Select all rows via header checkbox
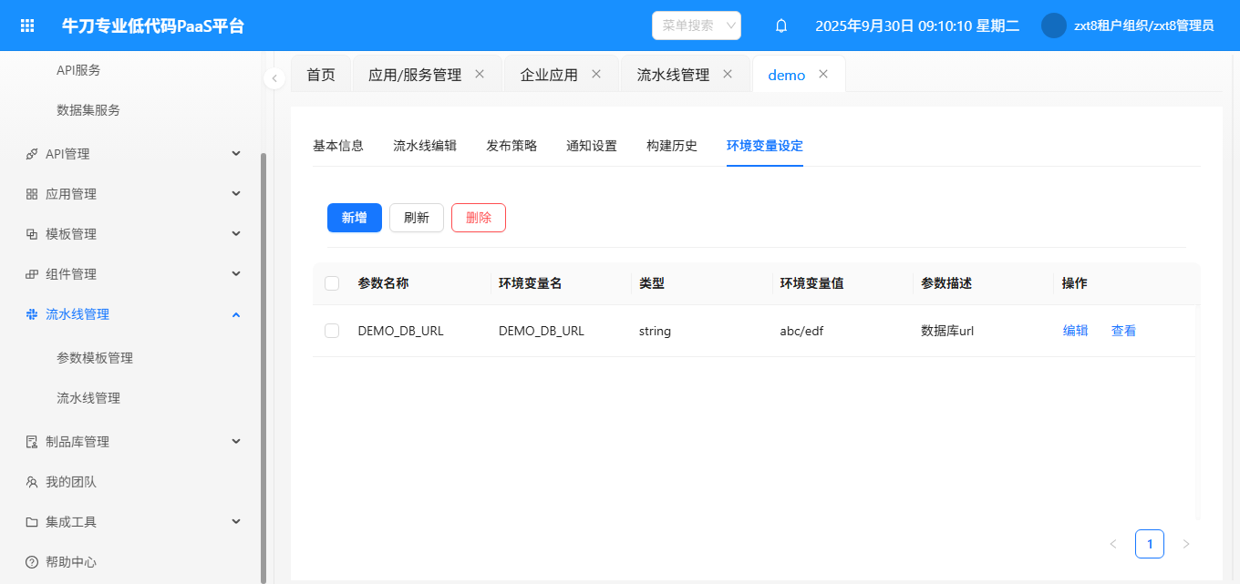The height and width of the screenshot is (584, 1240). 332,283
